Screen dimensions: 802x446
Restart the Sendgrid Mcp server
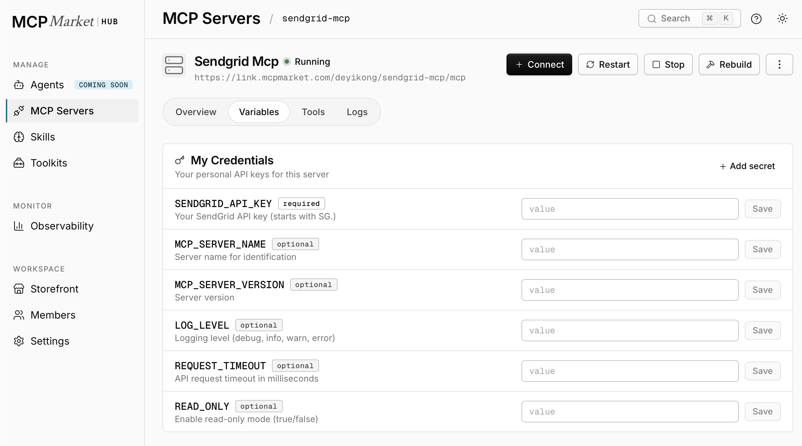point(608,64)
